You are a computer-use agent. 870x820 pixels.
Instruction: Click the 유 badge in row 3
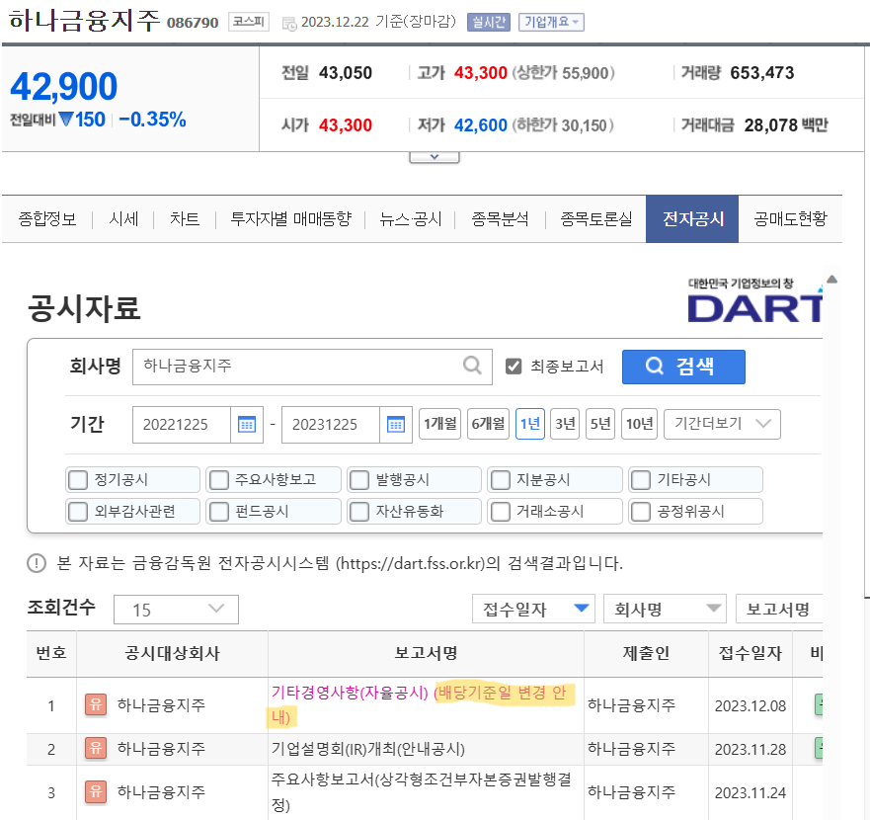[x=96, y=791]
